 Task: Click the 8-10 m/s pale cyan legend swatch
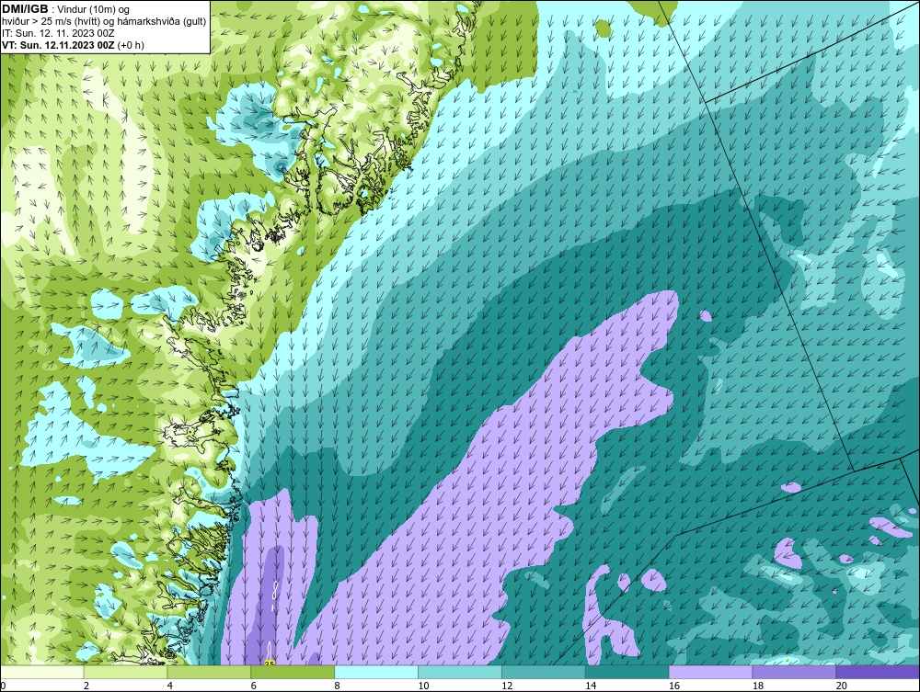(376, 672)
